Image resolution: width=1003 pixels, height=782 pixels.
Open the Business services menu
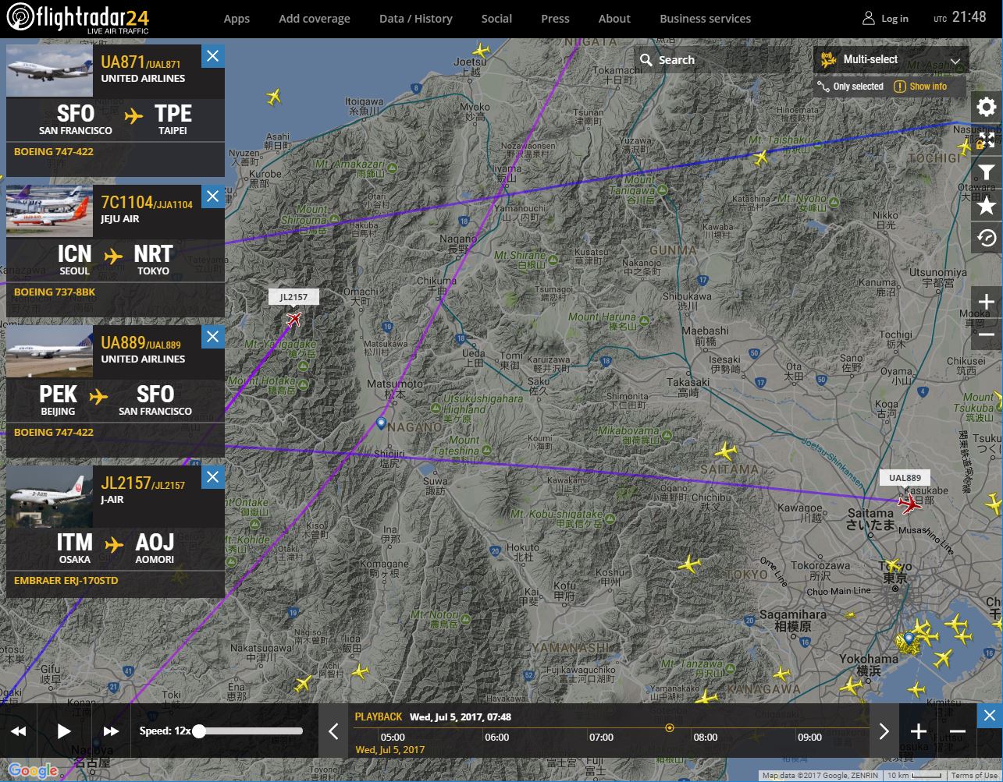(705, 19)
